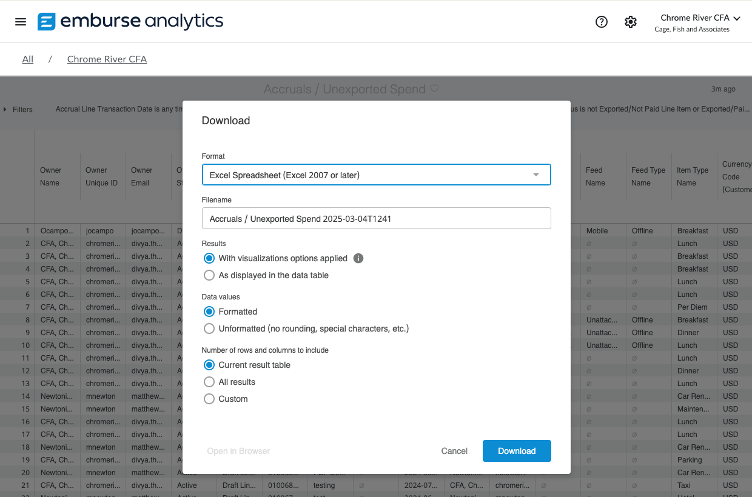Open the help icon
Screen dimensions: 752x497
pos(601,21)
